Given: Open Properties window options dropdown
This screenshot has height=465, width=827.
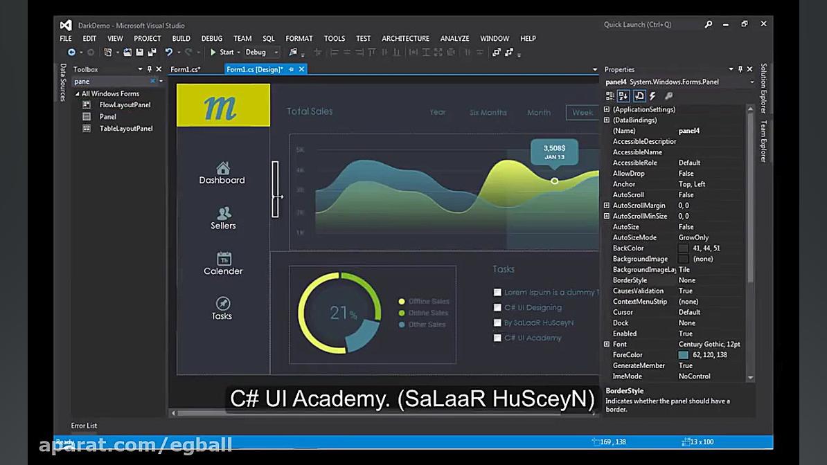Looking at the screenshot, I should 731,69.
